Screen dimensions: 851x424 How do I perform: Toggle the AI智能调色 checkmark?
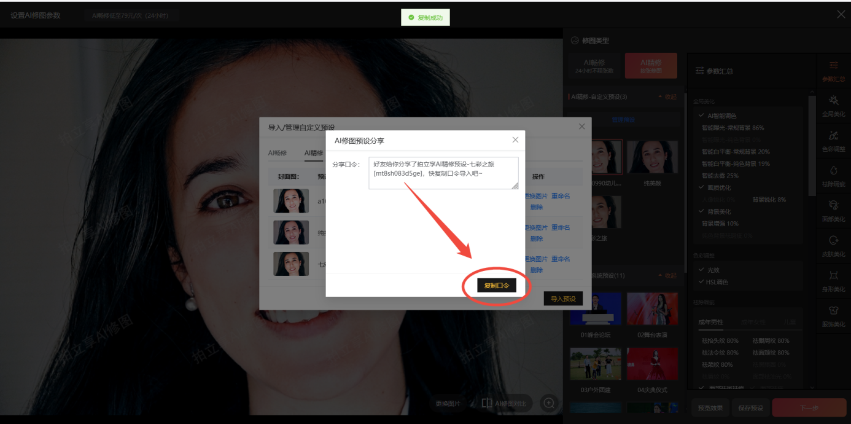click(x=702, y=116)
